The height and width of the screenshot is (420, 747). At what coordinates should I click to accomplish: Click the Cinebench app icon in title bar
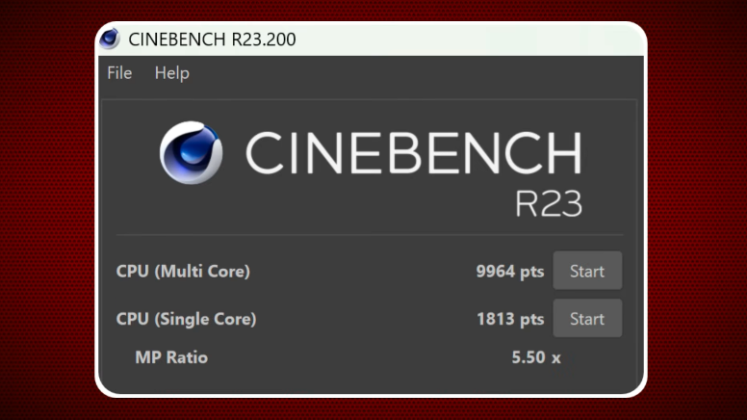pyautogui.click(x=110, y=39)
